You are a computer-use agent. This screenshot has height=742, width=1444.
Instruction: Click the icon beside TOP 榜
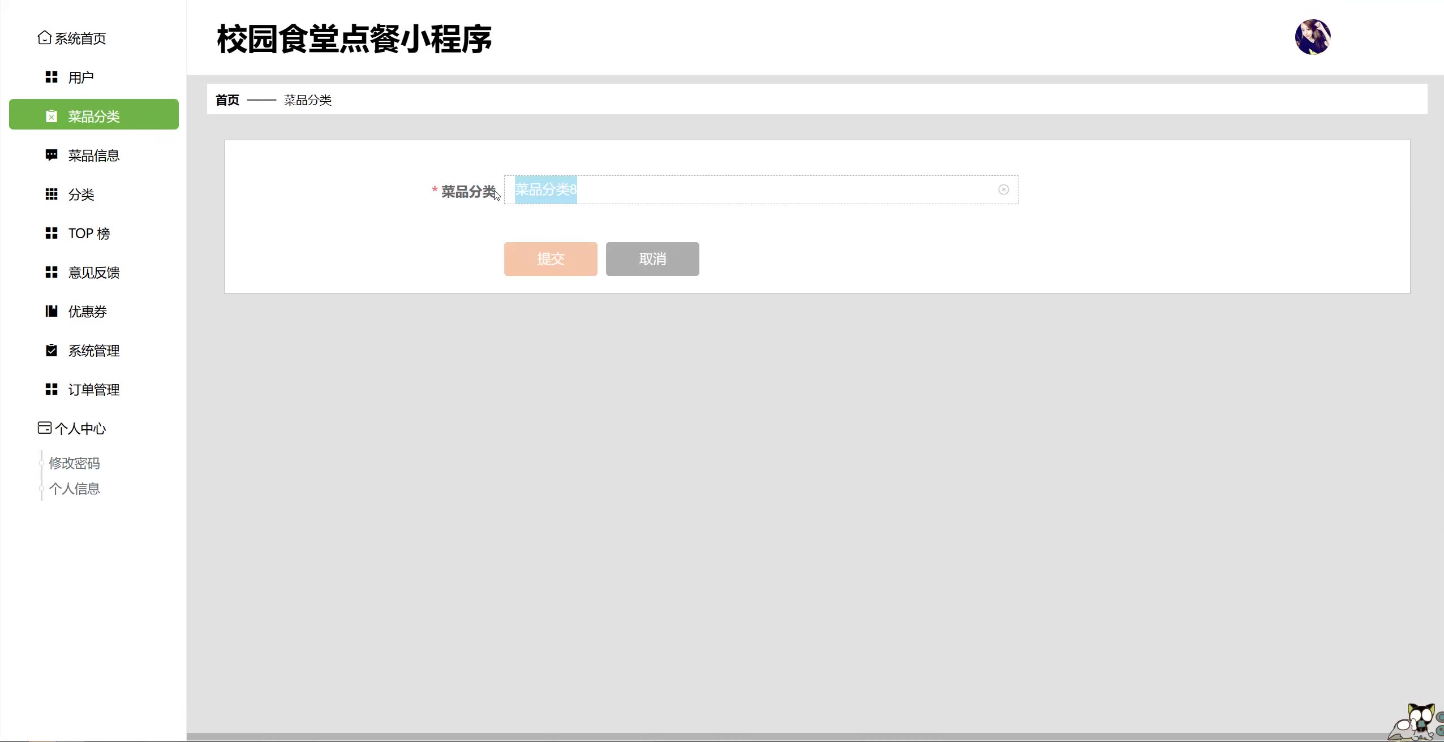pos(51,233)
